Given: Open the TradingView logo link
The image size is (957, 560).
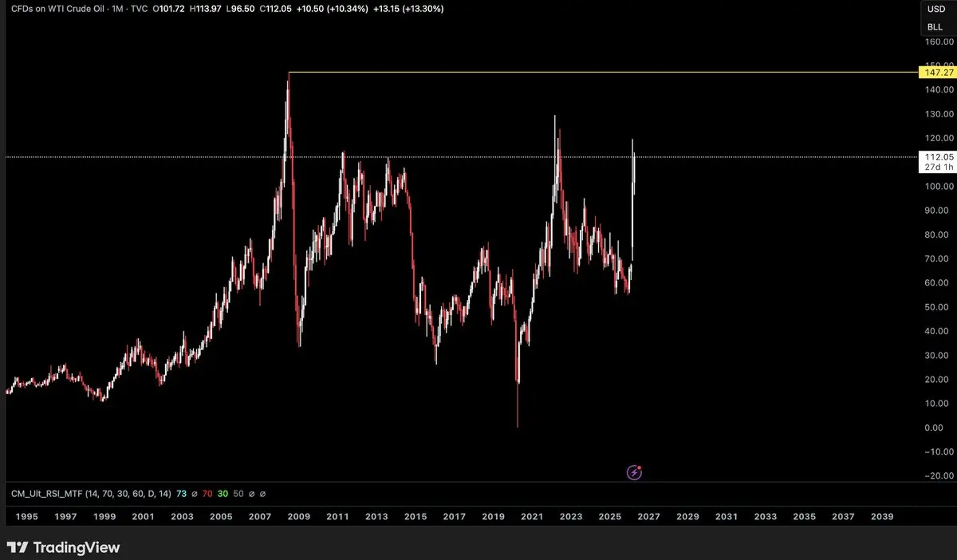Looking at the screenshot, I should (65, 547).
